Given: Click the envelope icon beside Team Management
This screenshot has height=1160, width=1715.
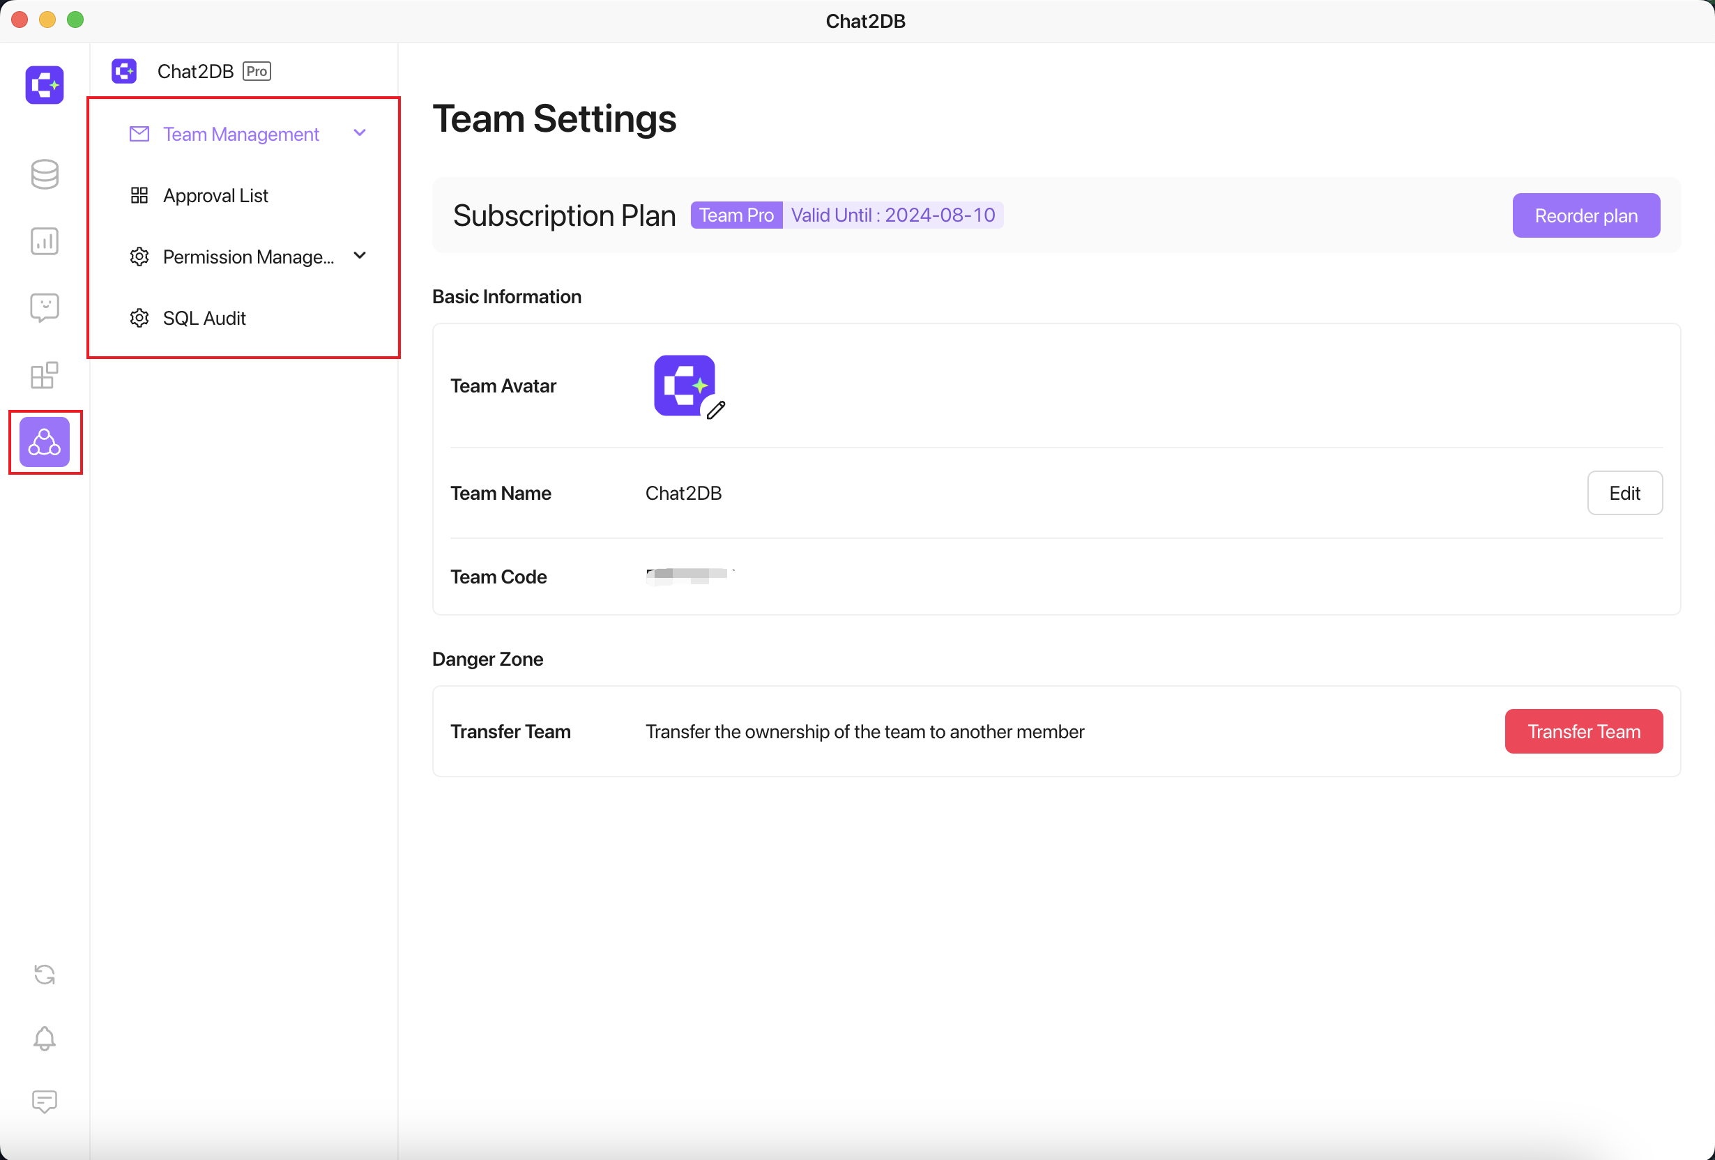Looking at the screenshot, I should point(139,134).
